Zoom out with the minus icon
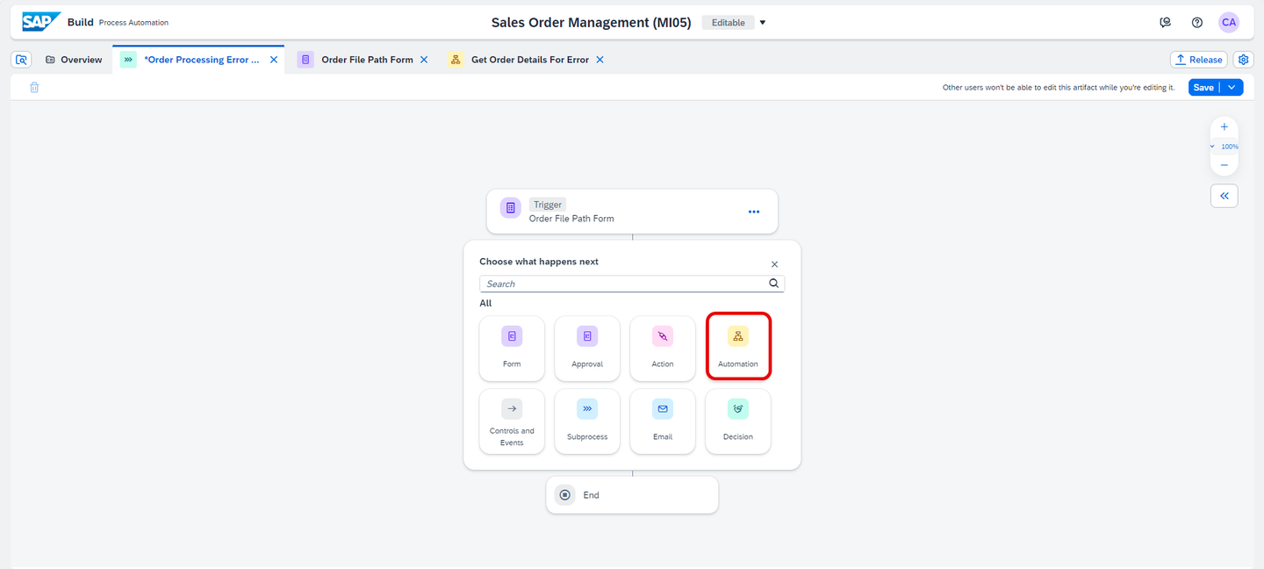Viewport: 1264px width, 569px height. [1224, 165]
